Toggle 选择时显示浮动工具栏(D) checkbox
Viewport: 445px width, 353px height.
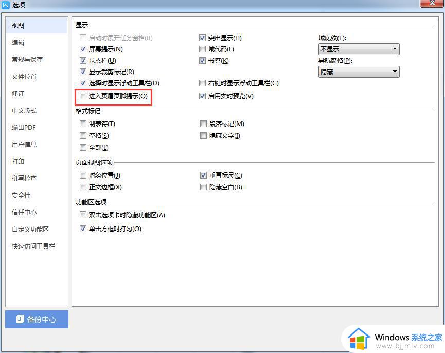click(83, 83)
